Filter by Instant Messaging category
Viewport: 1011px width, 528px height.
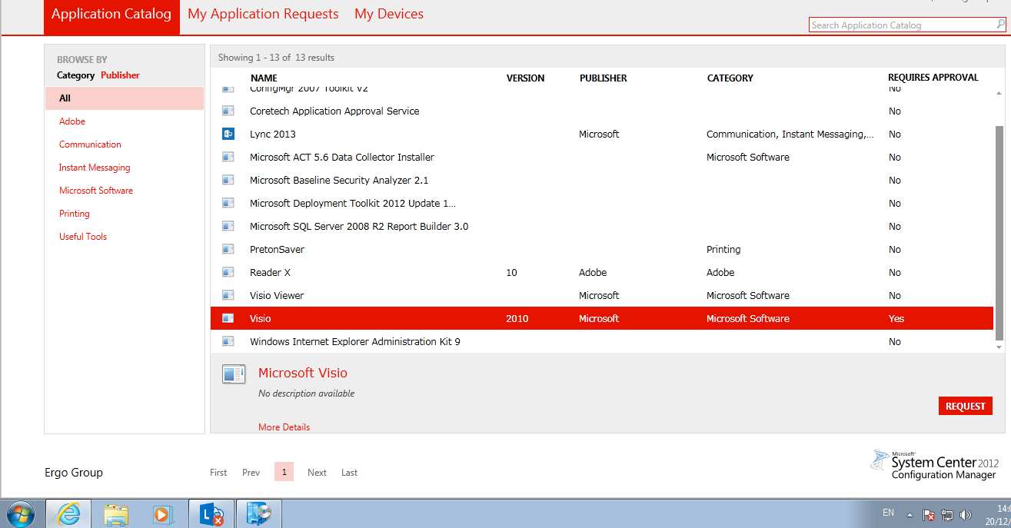click(x=95, y=168)
